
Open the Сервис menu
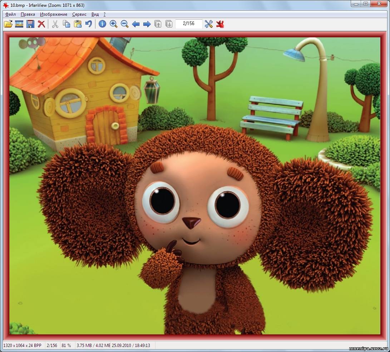79,14
